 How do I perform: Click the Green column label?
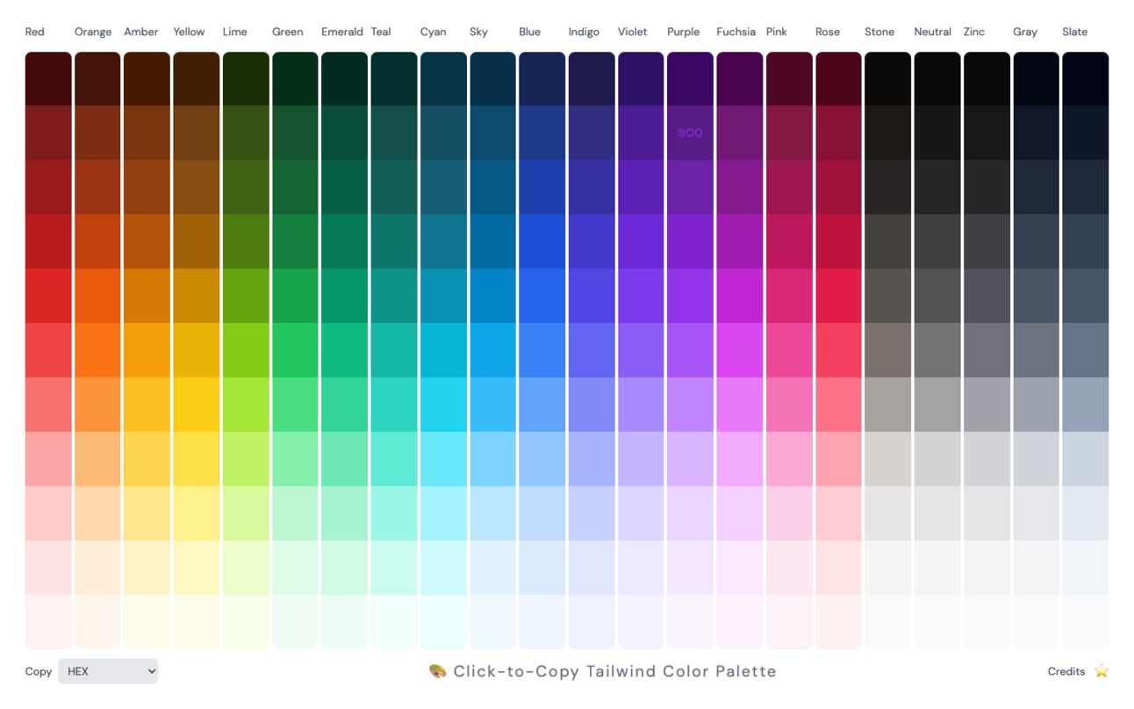coord(288,32)
